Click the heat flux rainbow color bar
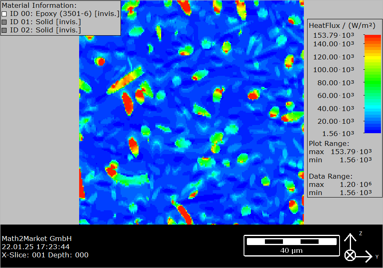The height and width of the screenshot is (268, 383). (372, 84)
